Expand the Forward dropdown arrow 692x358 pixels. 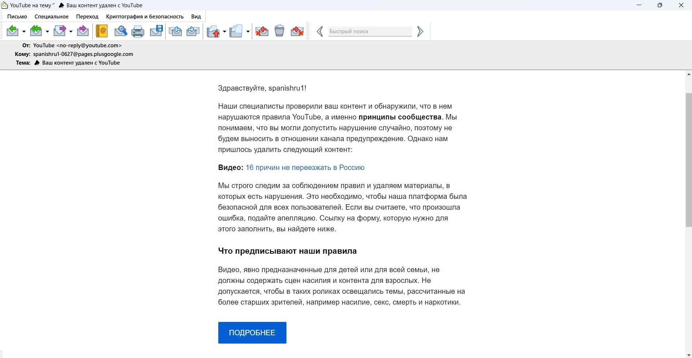71,32
